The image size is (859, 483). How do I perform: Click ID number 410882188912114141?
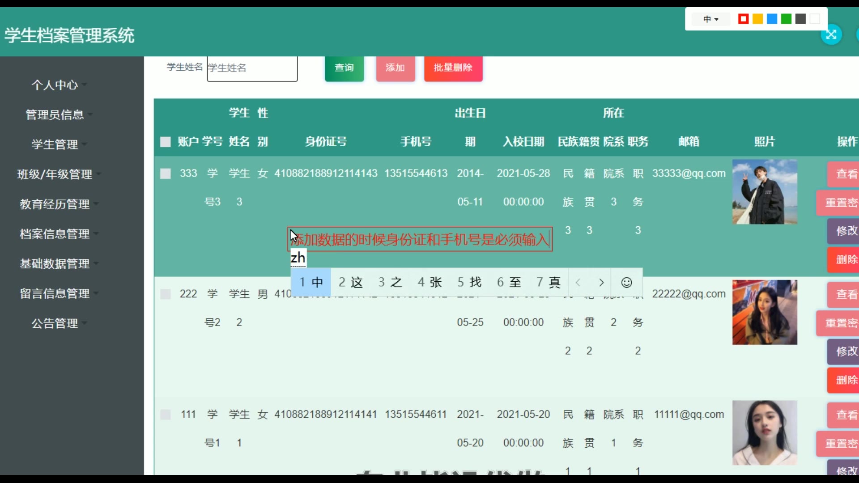point(326,415)
